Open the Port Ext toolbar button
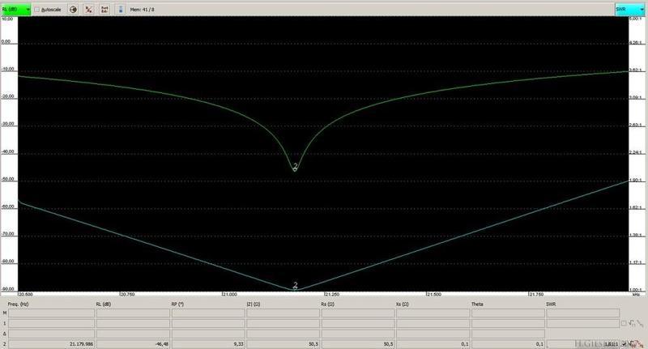648x349 pixels. coord(104,9)
